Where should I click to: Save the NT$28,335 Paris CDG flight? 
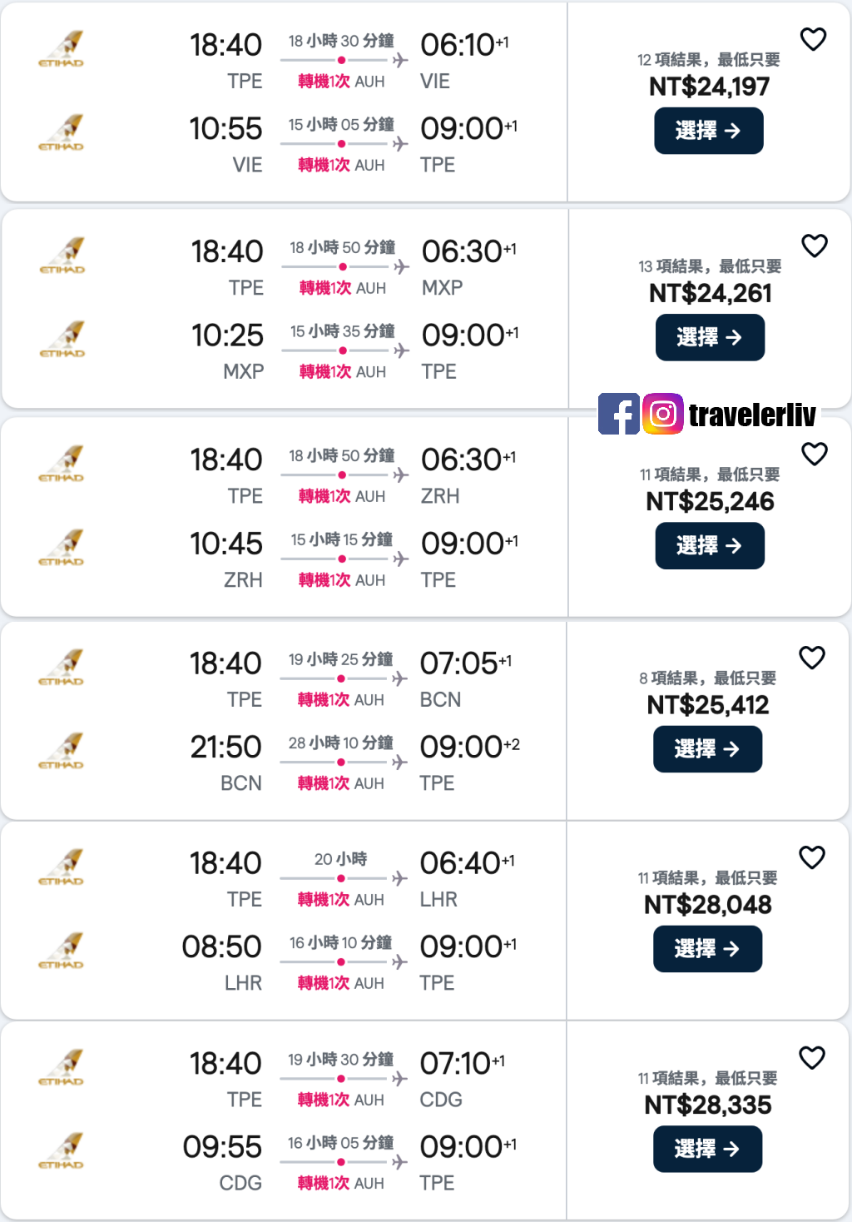(812, 1057)
